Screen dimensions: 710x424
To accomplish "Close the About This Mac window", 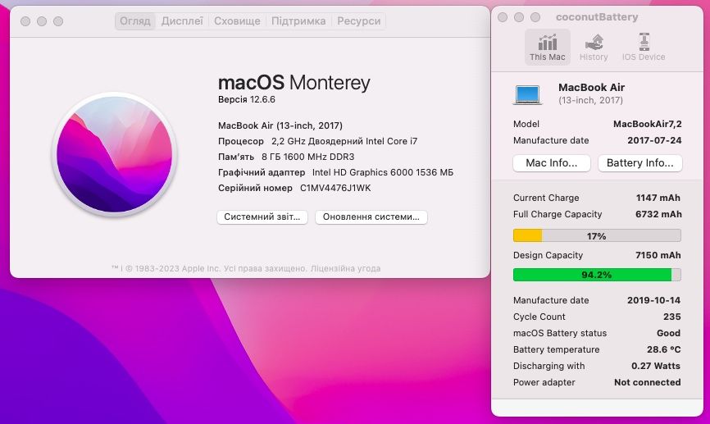I will (x=25, y=21).
